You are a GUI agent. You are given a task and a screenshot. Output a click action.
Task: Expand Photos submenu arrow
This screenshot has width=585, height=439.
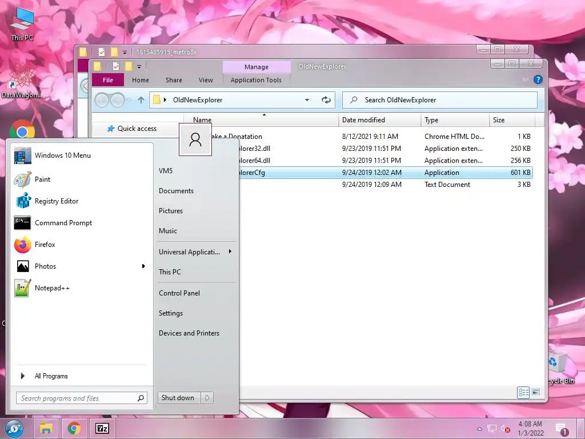[x=143, y=266]
